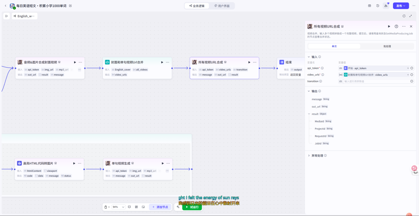Click the refresh icon above the canvas
Image resolution: width=419 pixels, height=216 pixels.
tap(404, 16)
